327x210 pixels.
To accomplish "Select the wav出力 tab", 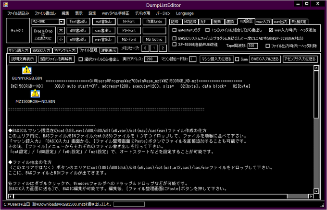I will (x=281, y=22).
